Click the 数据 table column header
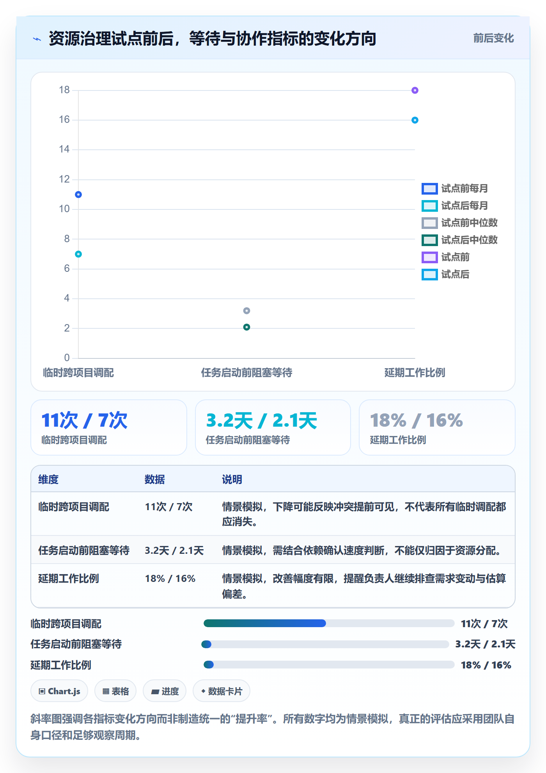The width and height of the screenshot is (546, 773). (x=155, y=480)
